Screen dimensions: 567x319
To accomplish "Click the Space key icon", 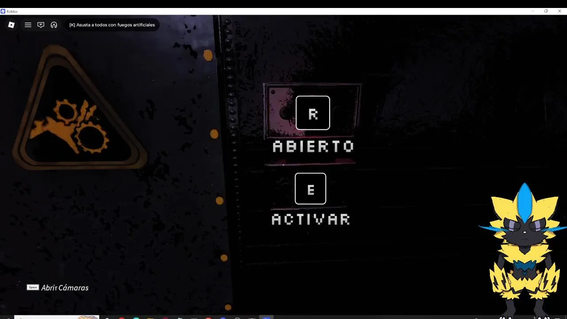I will coord(33,288).
